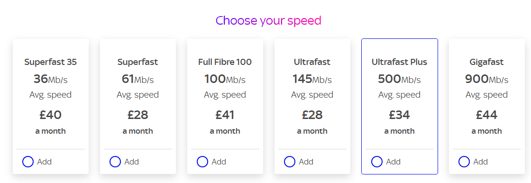Select the Add radio for Gigafast

[464, 162]
